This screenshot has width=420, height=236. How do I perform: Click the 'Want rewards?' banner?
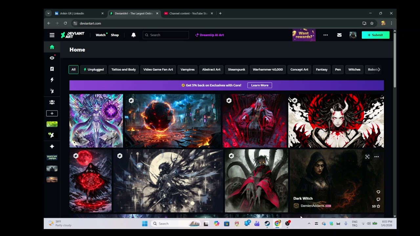point(304,35)
